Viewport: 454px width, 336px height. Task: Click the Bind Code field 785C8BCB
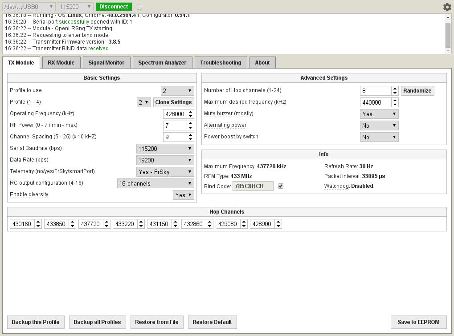(x=253, y=186)
